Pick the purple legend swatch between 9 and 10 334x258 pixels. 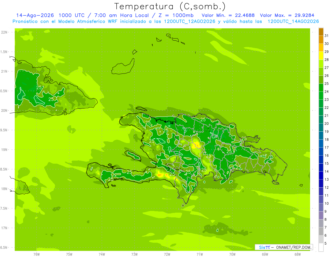321,207
